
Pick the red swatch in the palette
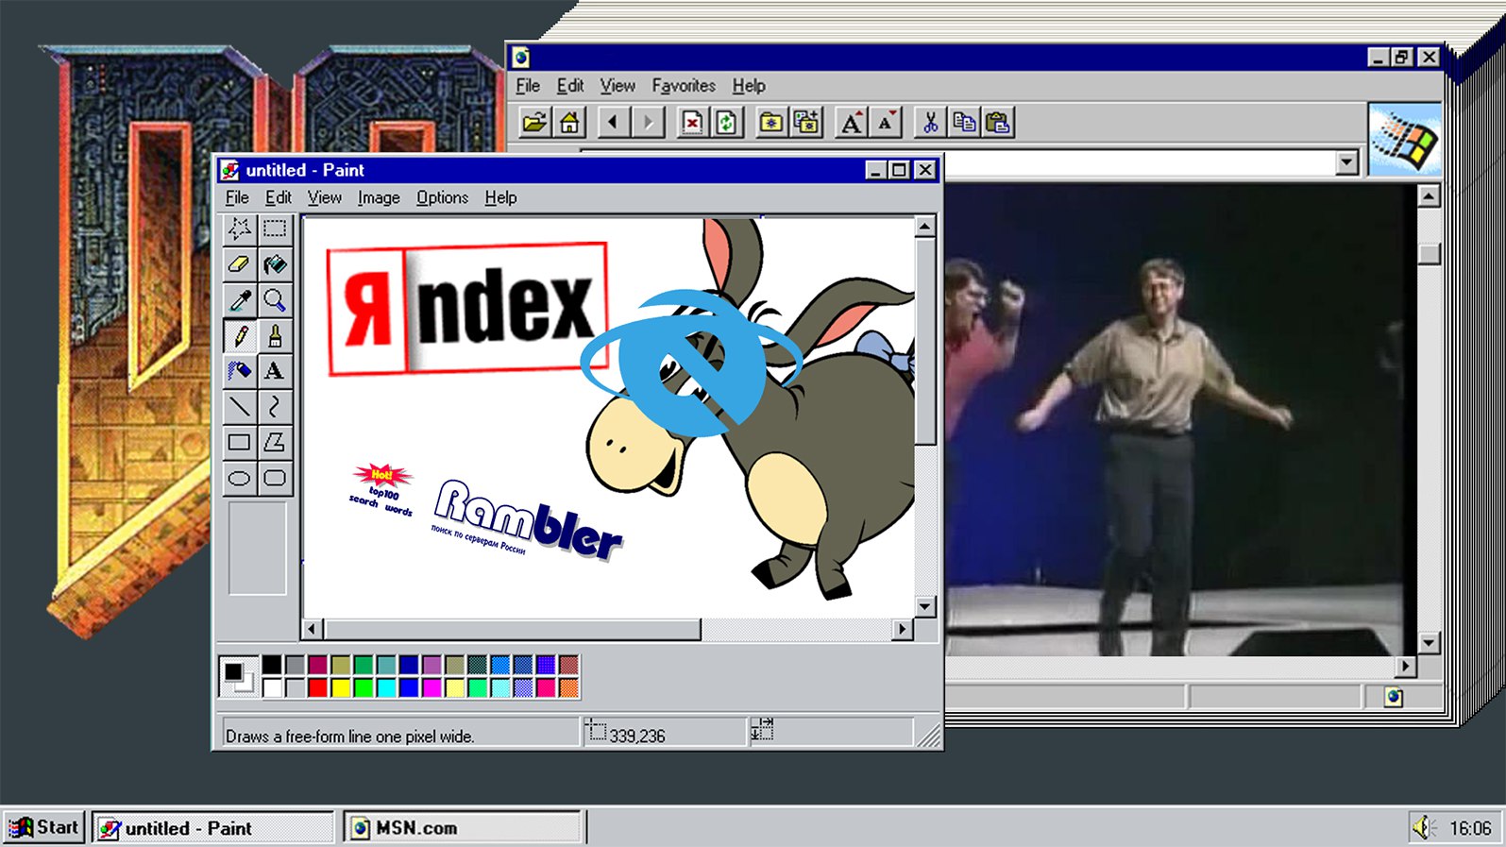coord(318,687)
